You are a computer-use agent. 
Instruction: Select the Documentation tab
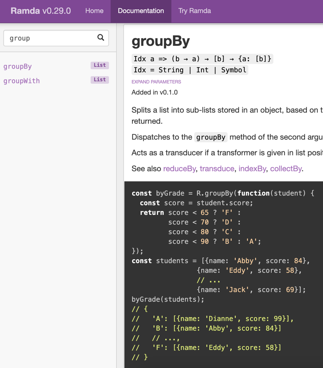[141, 11]
